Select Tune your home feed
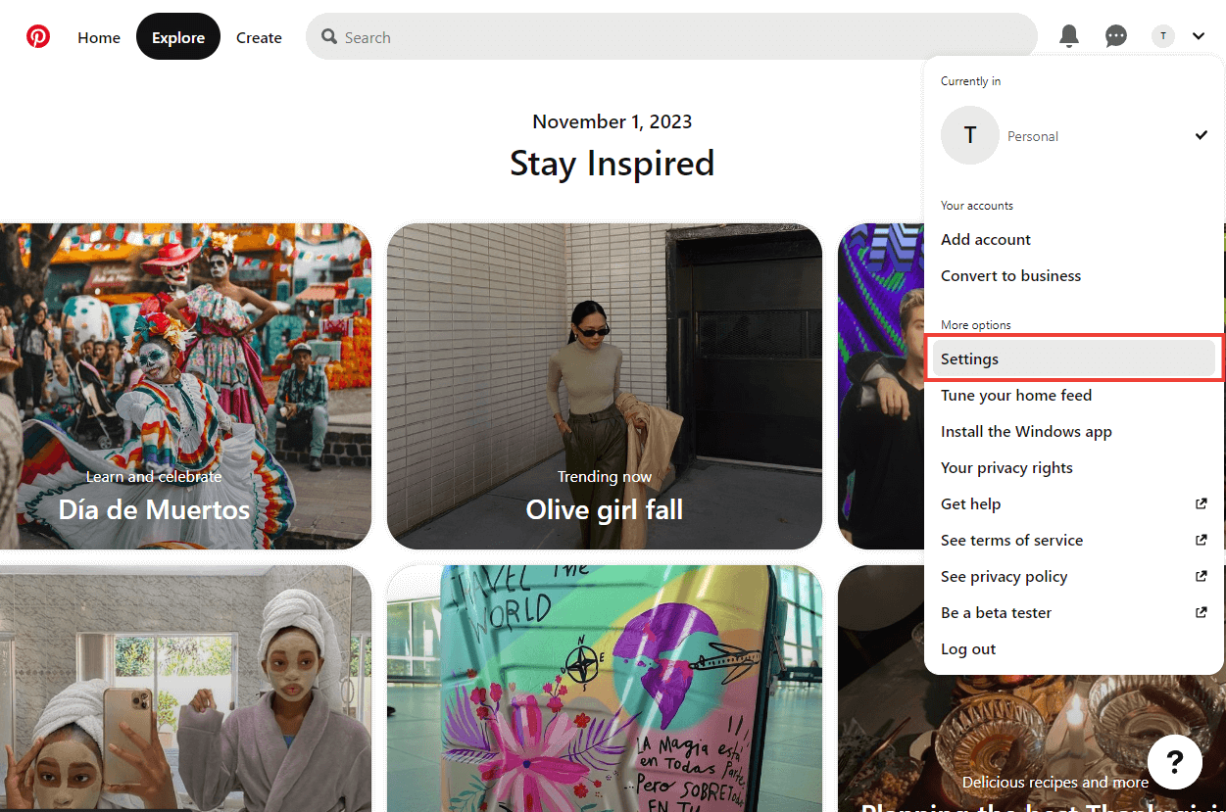The image size is (1226, 812). pyautogui.click(x=1016, y=396)
